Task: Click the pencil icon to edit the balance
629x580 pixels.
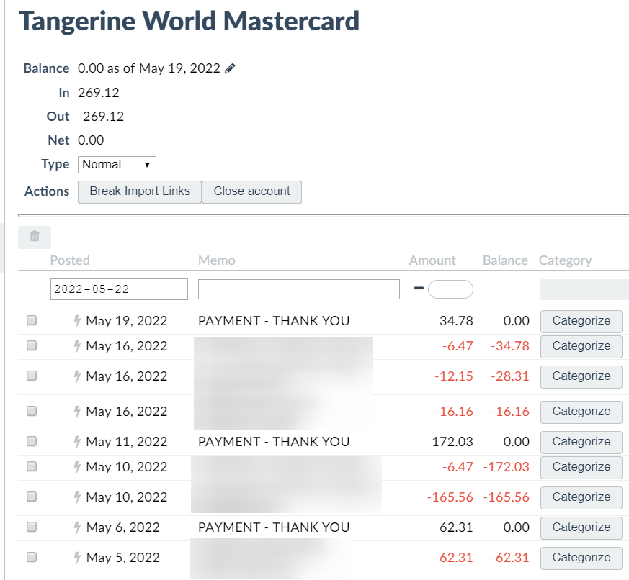Action: click(229, 68)
